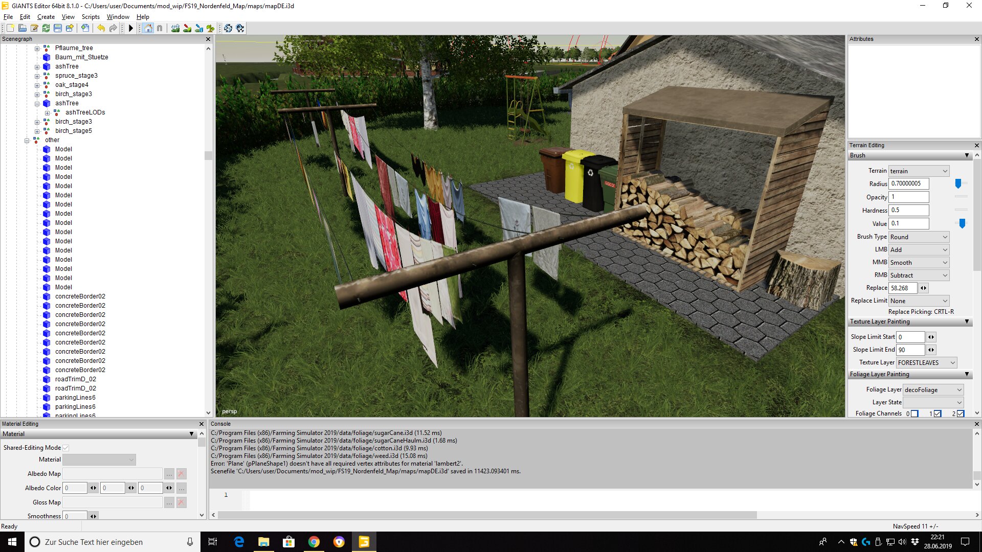Click the yellow Undo arrow icon
The height and width of the screenshot is (552, 982).
point(101,28)
